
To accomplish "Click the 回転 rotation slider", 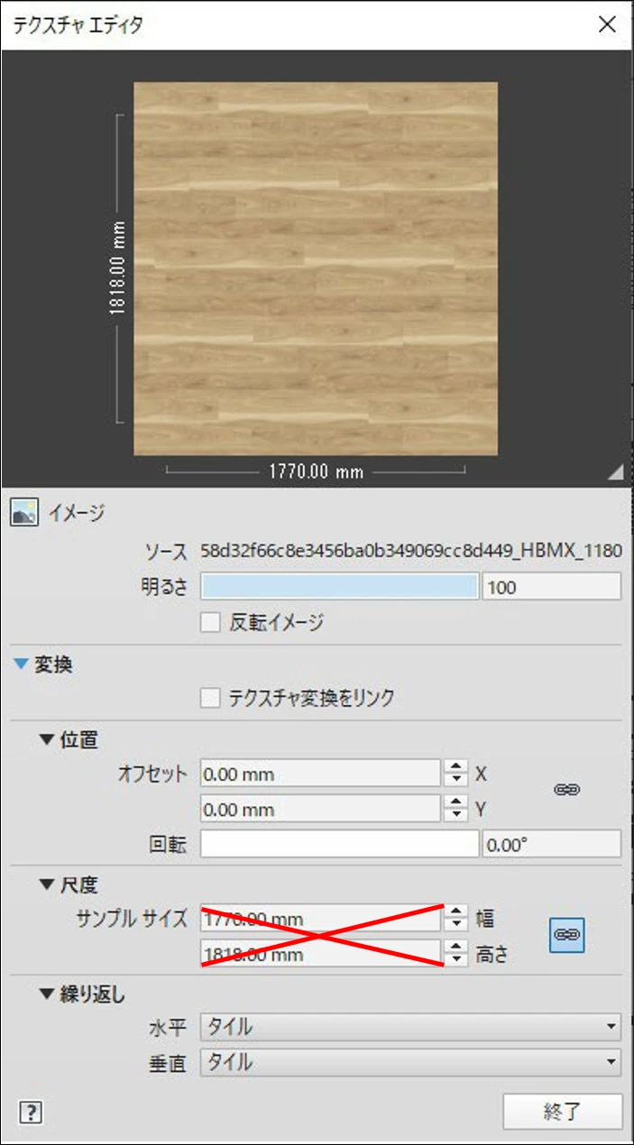I will click(339, 844).
